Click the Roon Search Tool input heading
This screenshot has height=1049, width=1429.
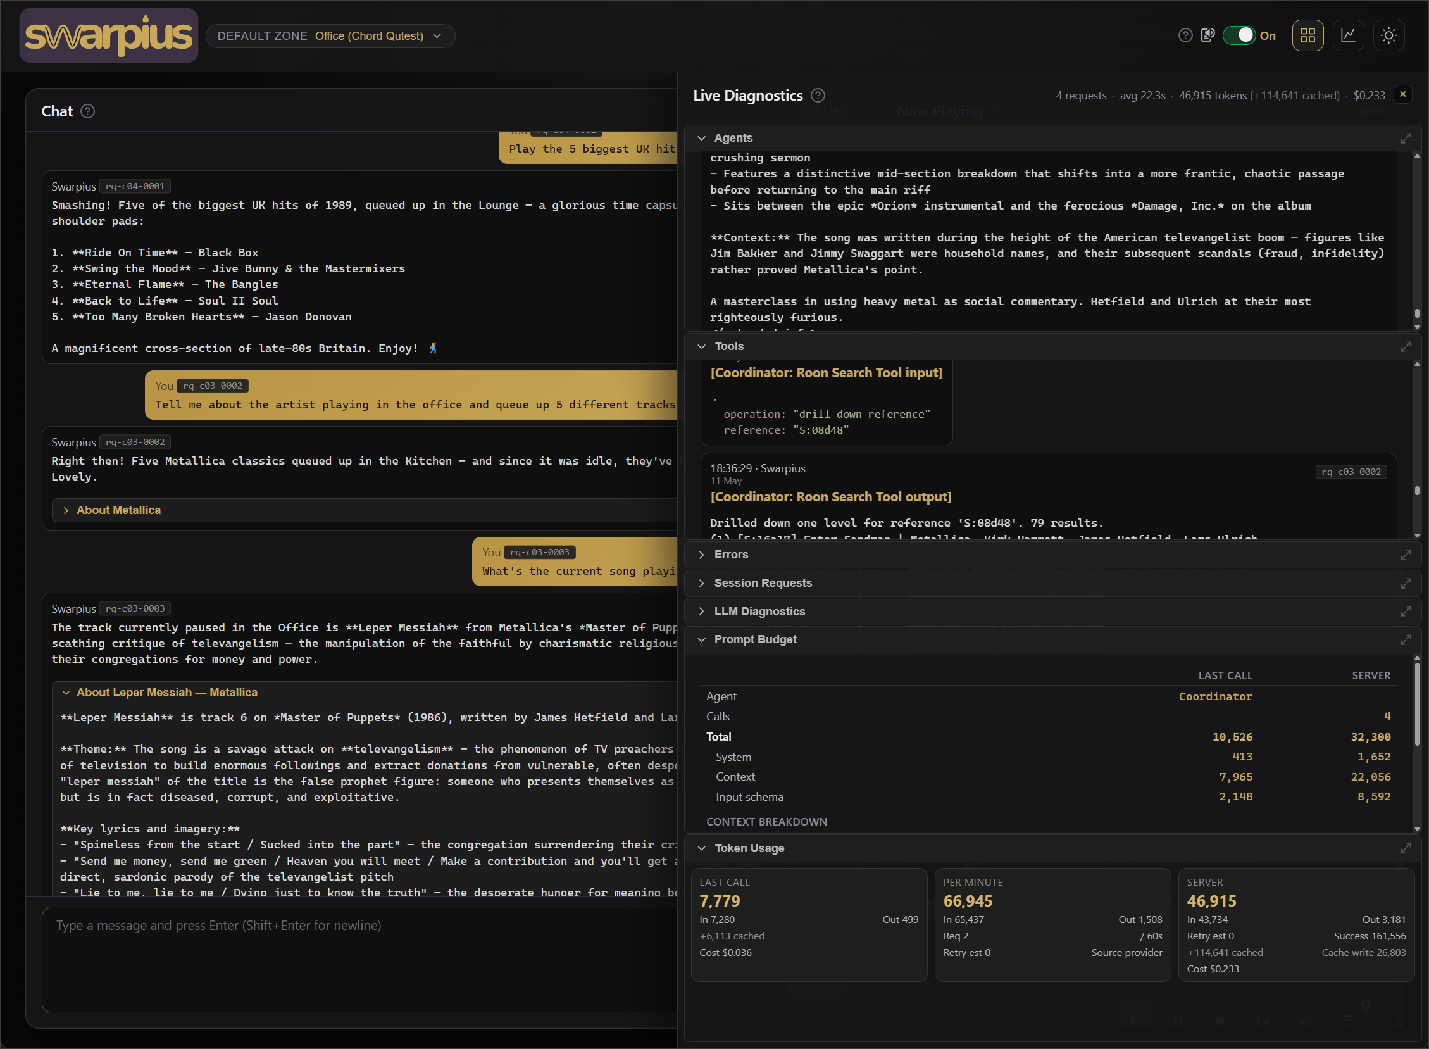pos(826,373)
